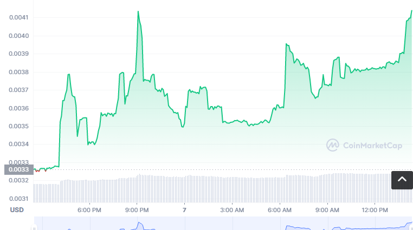413x230 pixels.
Task: Click the price spike just after 6:00 AM
Action: (286, 44)
